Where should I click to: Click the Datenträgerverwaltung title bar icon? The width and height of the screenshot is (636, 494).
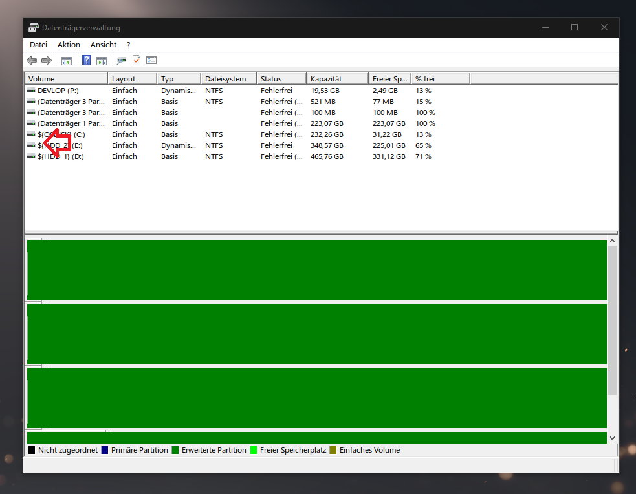33,28
